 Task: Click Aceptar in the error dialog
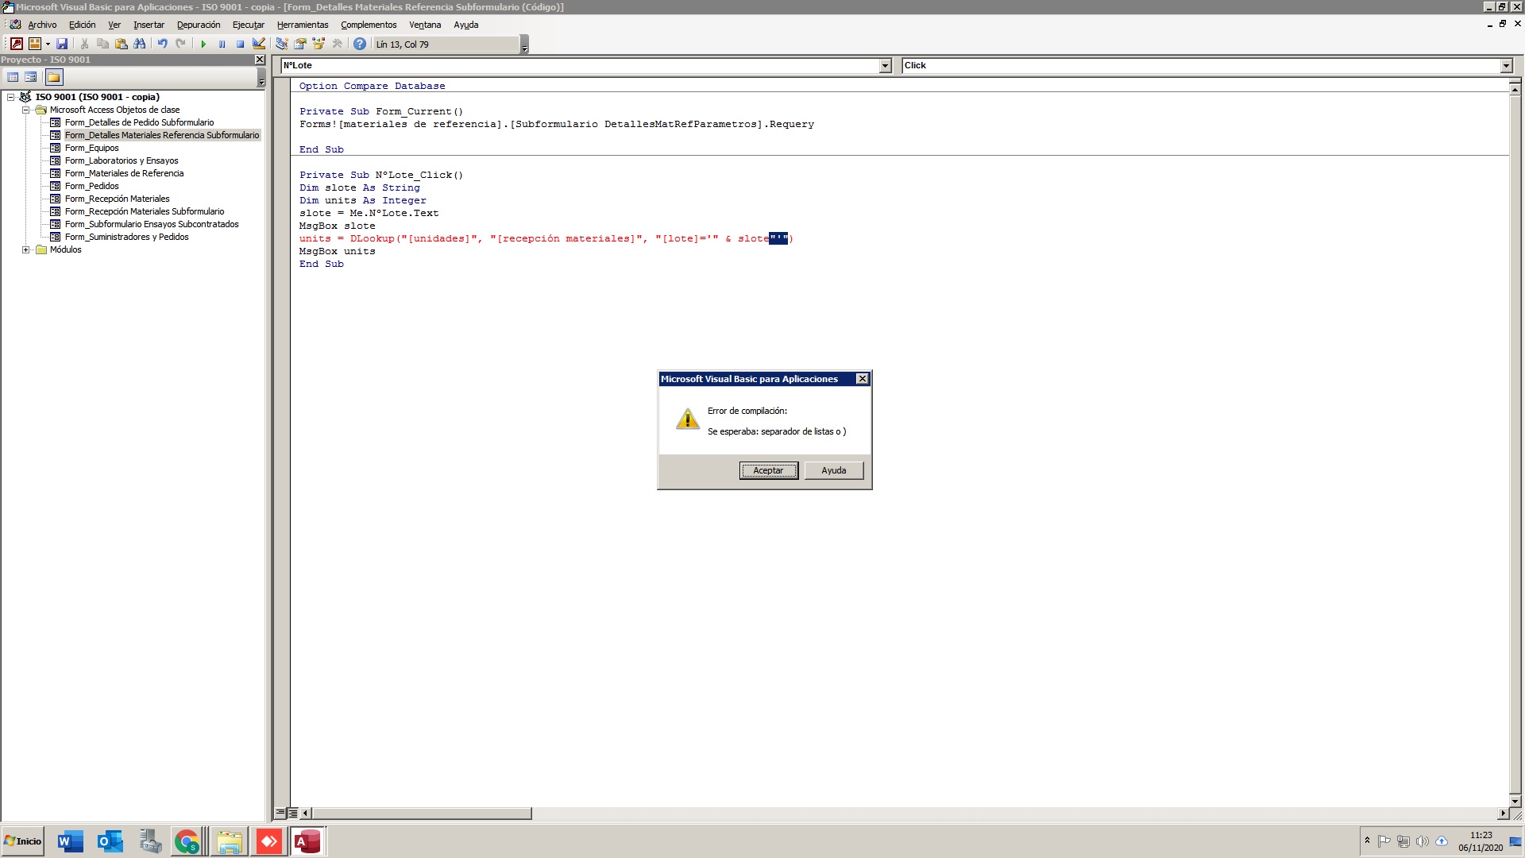768,470
